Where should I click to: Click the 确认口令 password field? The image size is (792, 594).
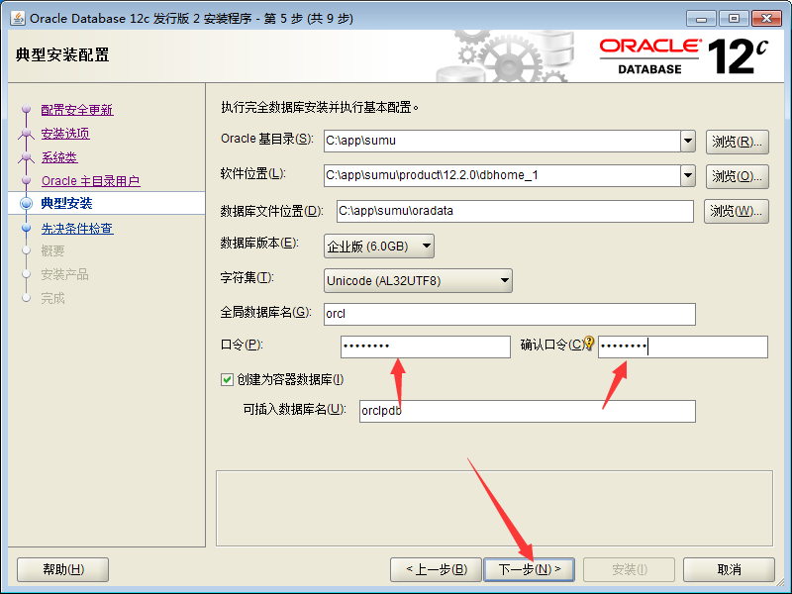[x=683, y=347]
